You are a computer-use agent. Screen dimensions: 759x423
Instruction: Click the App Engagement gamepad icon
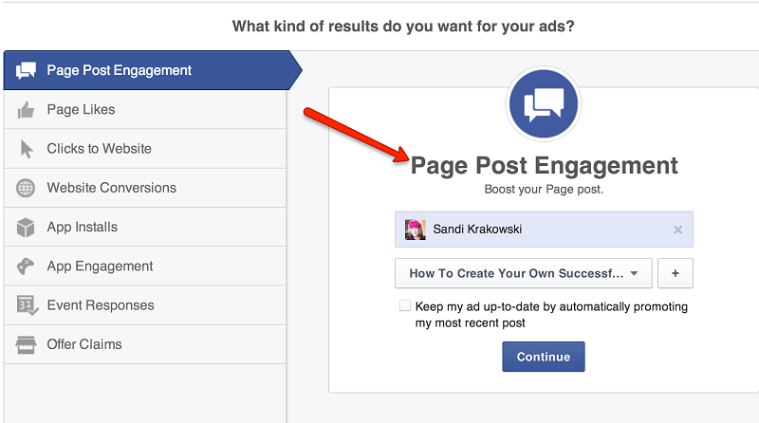tap(26, 267)
